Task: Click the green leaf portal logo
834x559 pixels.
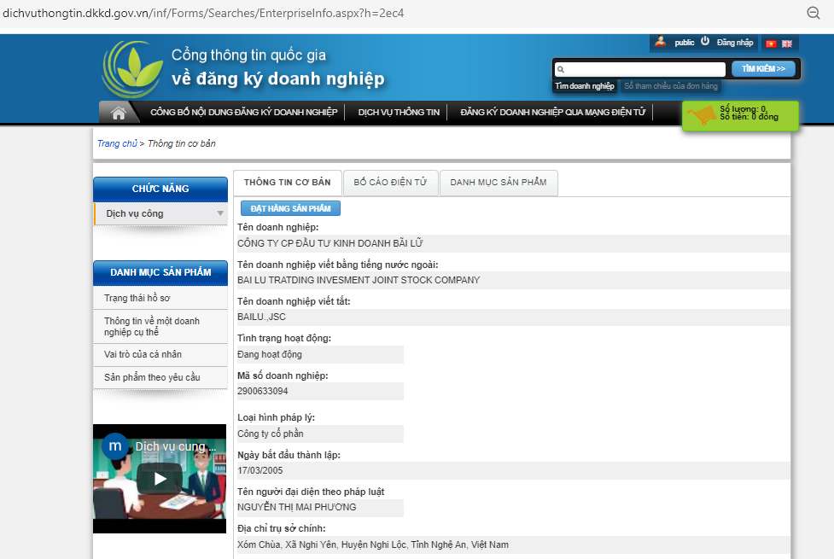Action: click(131, 69)
